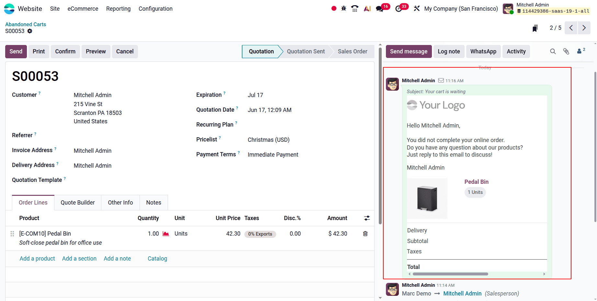Open activities clock icon with 33 badge
Viewport: 597px width, 301px height.
[399, 9]
